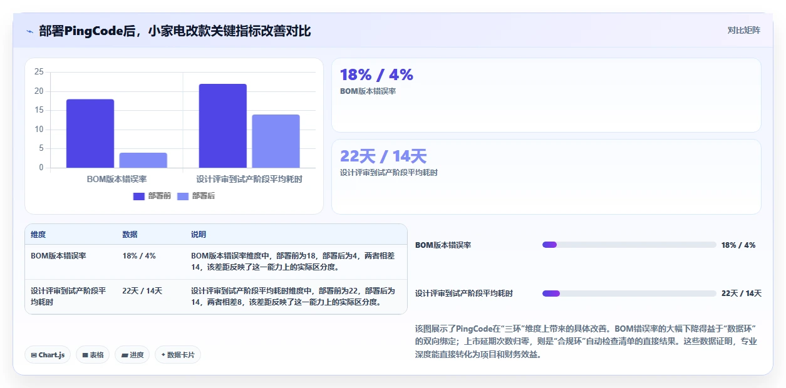Toggle the 部署前 legend item
786x388 pixels.
pos(152,196)
